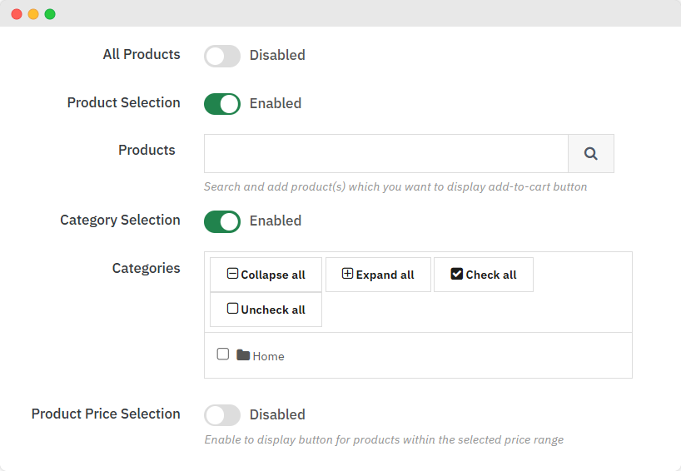Enable the All Products toggle
The image size is (681, 471).
click(x=222, y=56)
